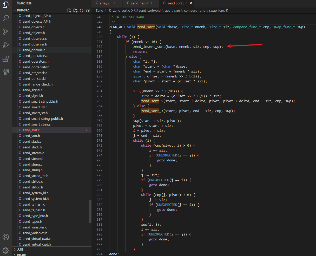This screenshot has height=256, width=316.
Task: Close the zend_sort.c editor tab
Action: tap(191, 3)
